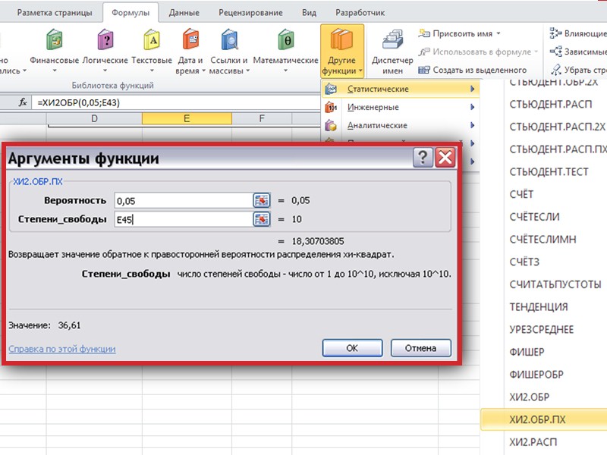Open the Присвоить имя dropdown arrow
The height and width of the screenshot is (455, 607).
(499, 34)
